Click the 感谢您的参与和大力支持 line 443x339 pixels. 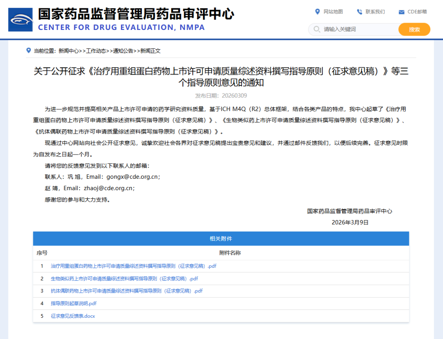[78, 200]
